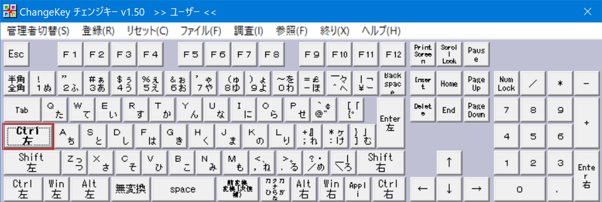
Task: Select the Win 左 key
Action: [x=57, y=189]
